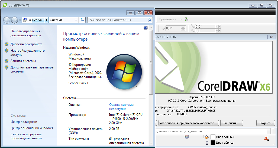Click the up arrow of duplicate distance Y field
The width and height of the screenshot is (278, 148).
click(x=220, y=31)
